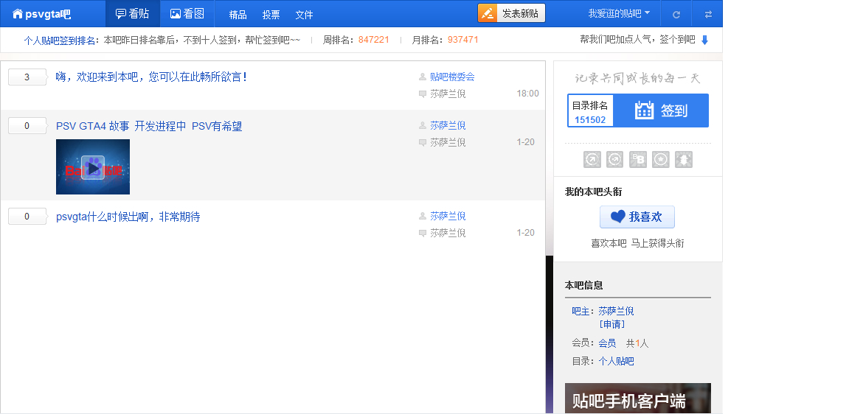Click the author icon in psvgta什么时候出啊 thread
Image resolution: width=863 pixels, height=414 pixels.
tap(423, 216)
